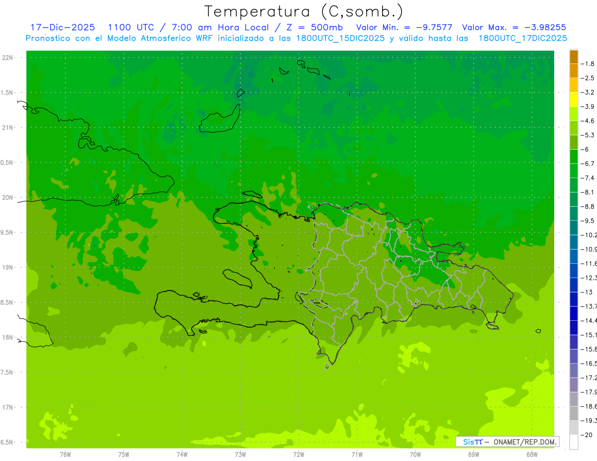Click the "22N" latitude axis label
This screenshot has height=461, width=597.
click(x=8, y=58)
